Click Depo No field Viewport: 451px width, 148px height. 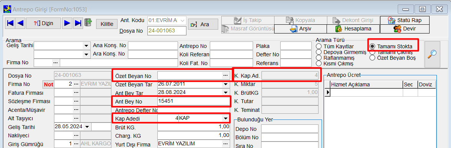290,129
